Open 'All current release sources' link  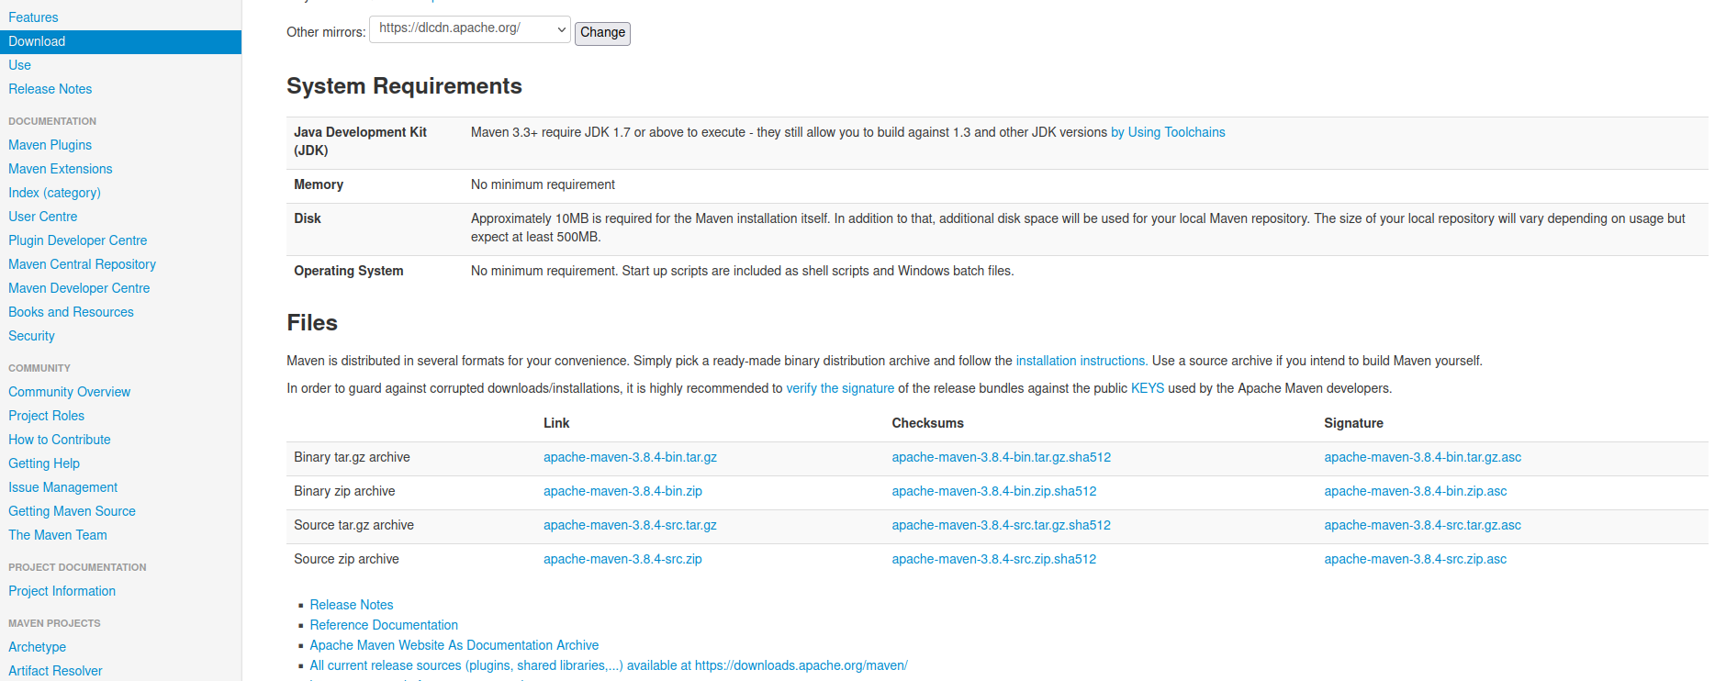(609, 665)
